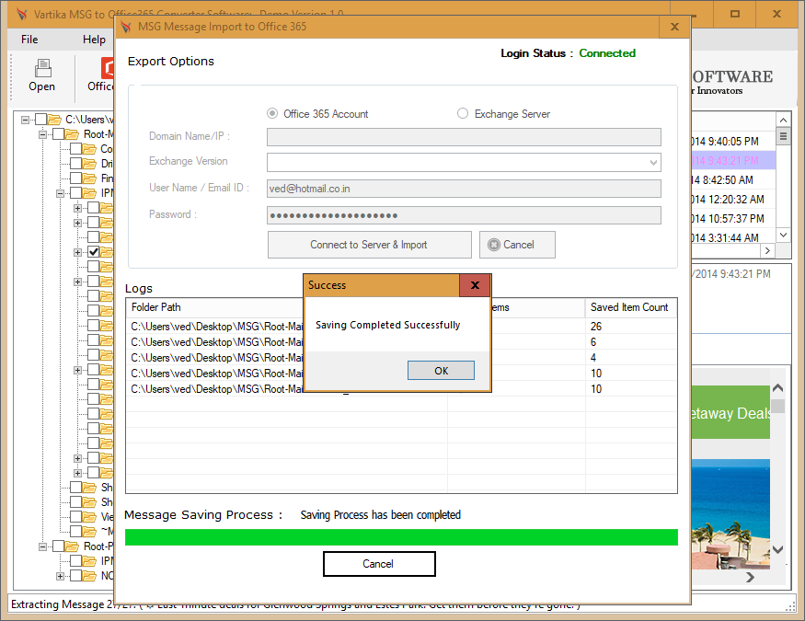Open the Help menu
Image resolution: width=805 pixels, height=621 pixels.
tap(94, 40)
